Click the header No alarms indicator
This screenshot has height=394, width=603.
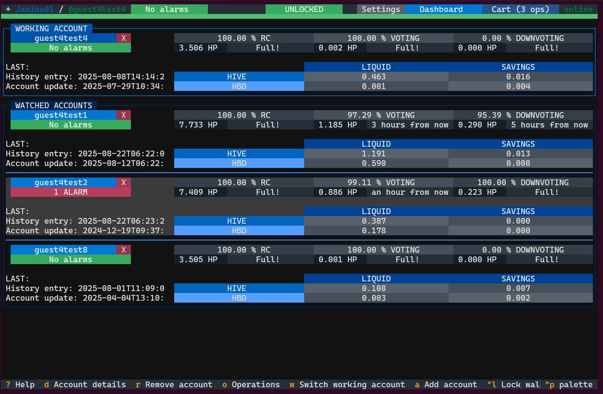[169, 9]
